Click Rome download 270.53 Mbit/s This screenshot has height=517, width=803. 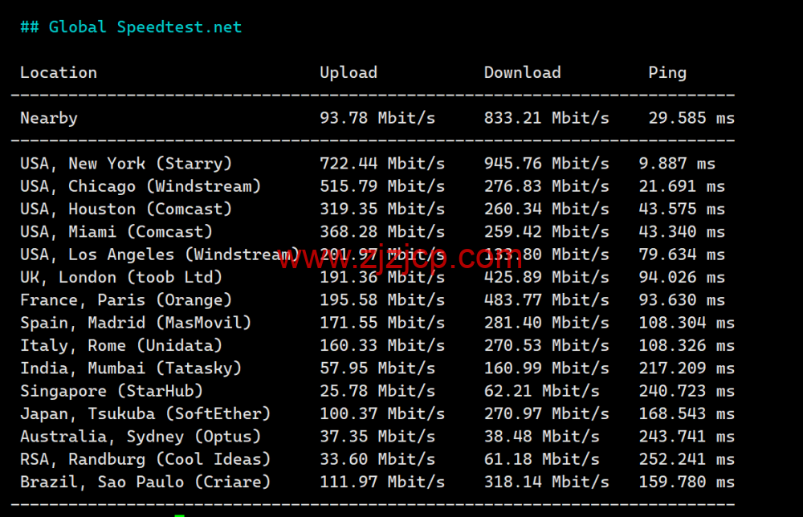[546, 346]
